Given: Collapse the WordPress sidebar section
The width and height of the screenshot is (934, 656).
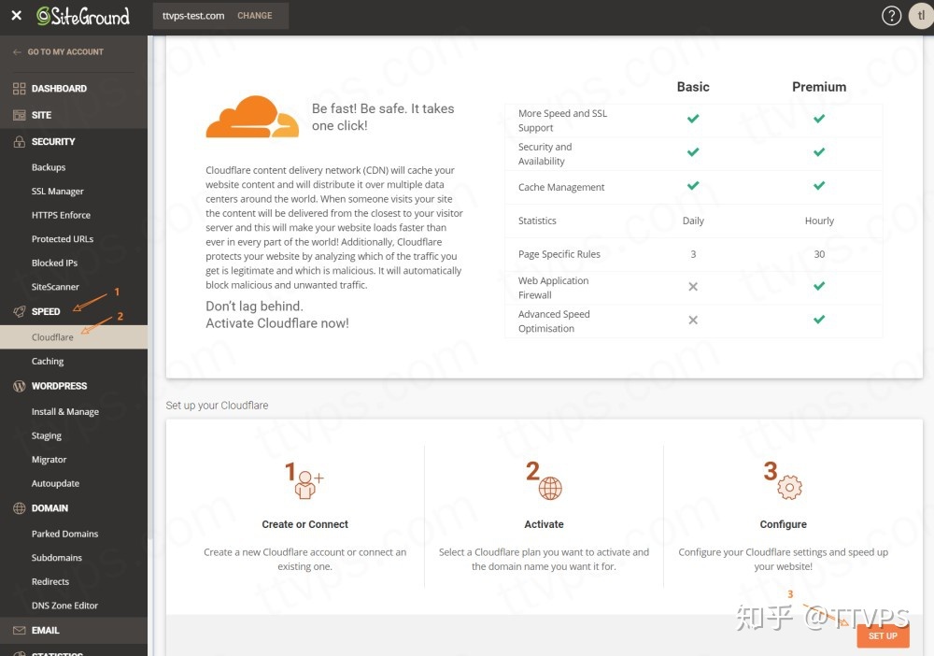Looking at the screenshot, I should (59, 386).
